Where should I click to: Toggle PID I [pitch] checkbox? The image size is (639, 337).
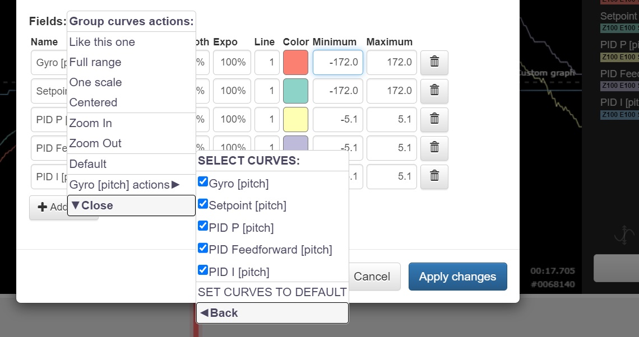coord(203,271)
